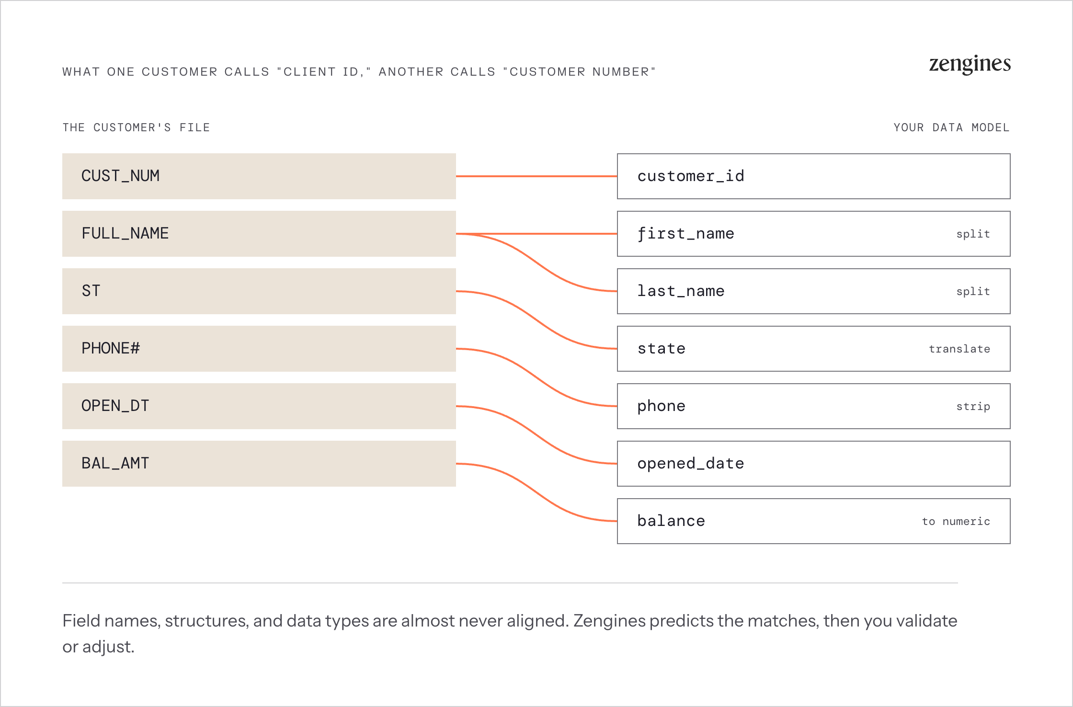Click the to numeric tag on balance
Screen dimensions: 1073x707
pos(956,521)
